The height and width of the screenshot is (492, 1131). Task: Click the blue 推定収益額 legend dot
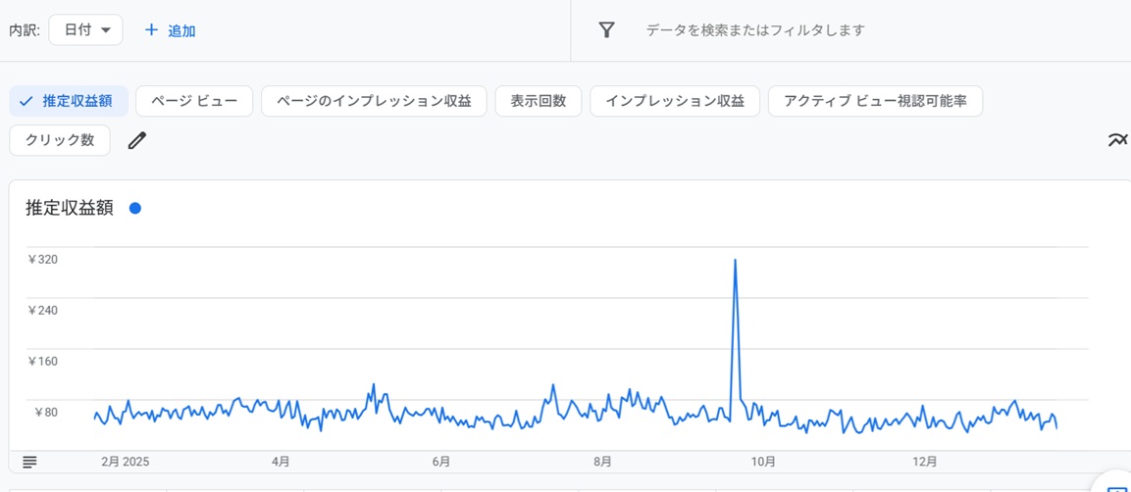(135, 208)
